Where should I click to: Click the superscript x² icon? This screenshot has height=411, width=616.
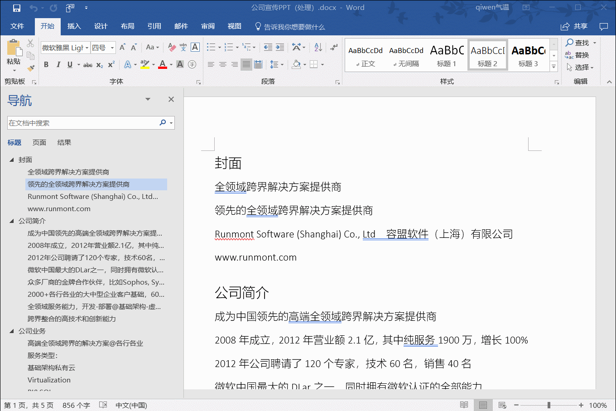click(111, 65)
